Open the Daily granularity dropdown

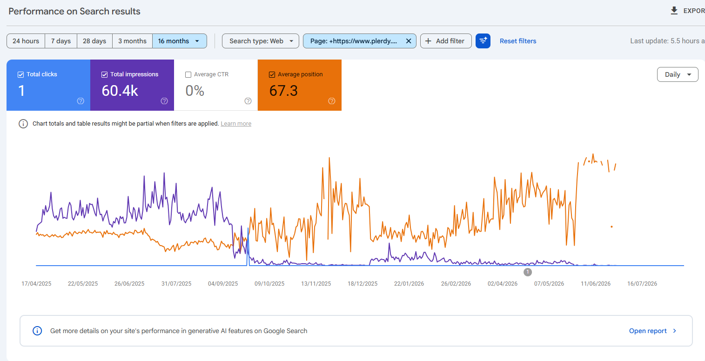(x=678, y=74)
